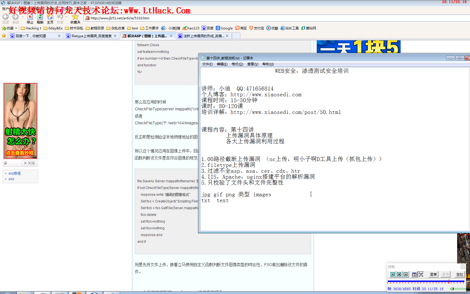
Task: Click the 菜单 button in the player panel
Action: [433, 274]
